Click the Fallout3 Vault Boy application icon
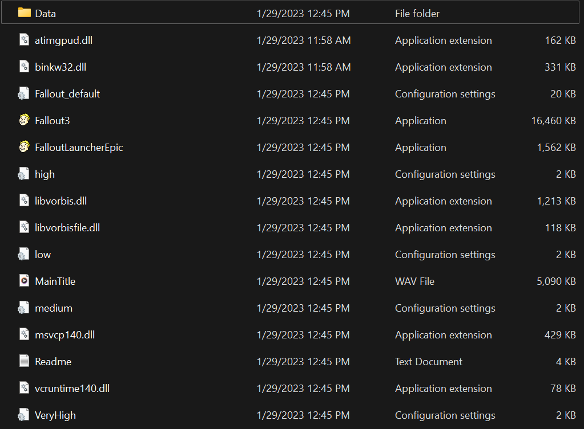The height and width of the screenshot is (429, 584). [25, 120]
